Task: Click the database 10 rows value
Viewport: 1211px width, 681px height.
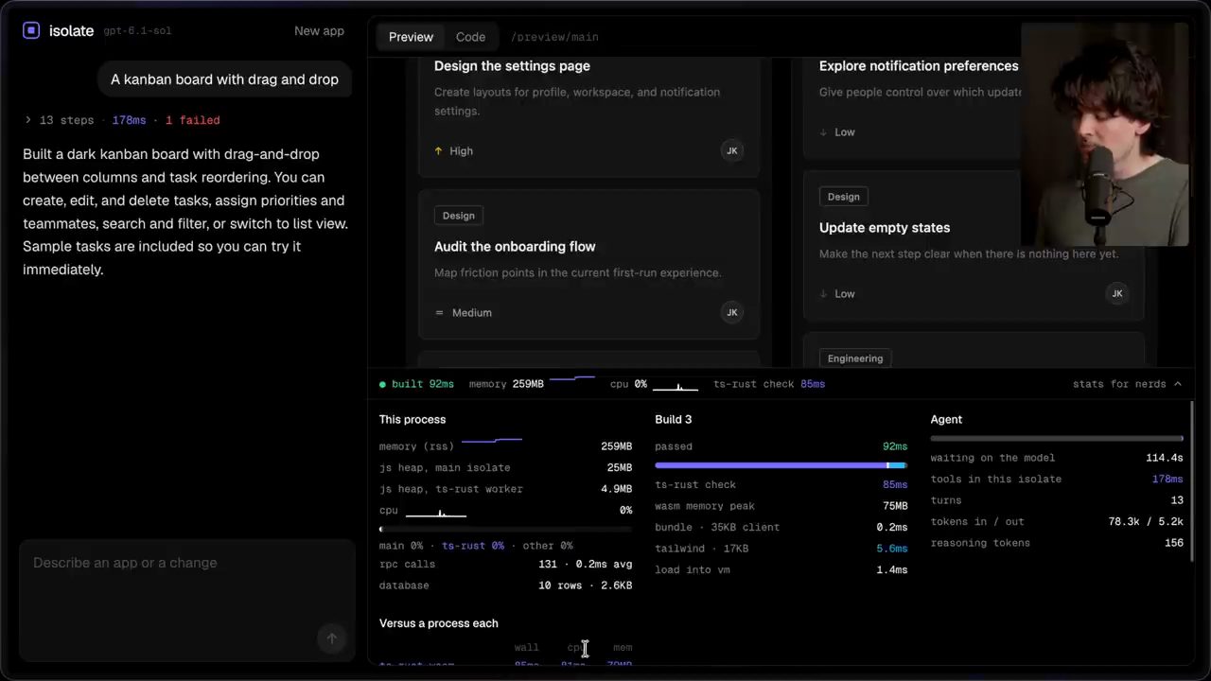Action: click(585, 585)
